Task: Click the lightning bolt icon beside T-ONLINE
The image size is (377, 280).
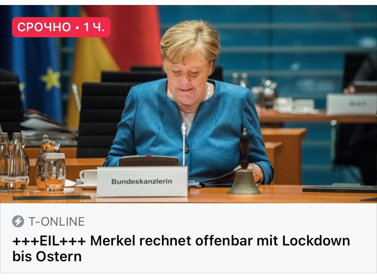Action: (x=18, y=221)
